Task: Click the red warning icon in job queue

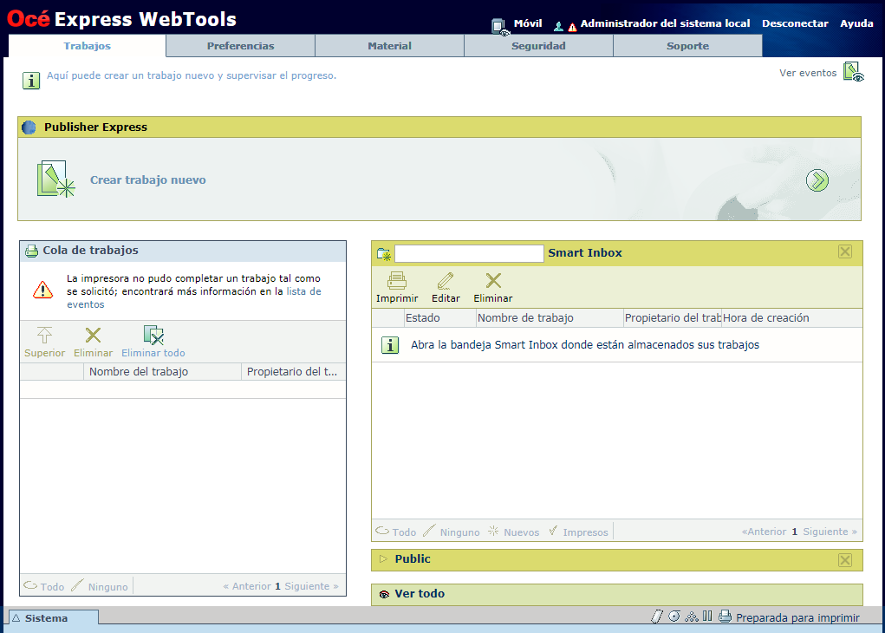Action: tap(42, 290)
